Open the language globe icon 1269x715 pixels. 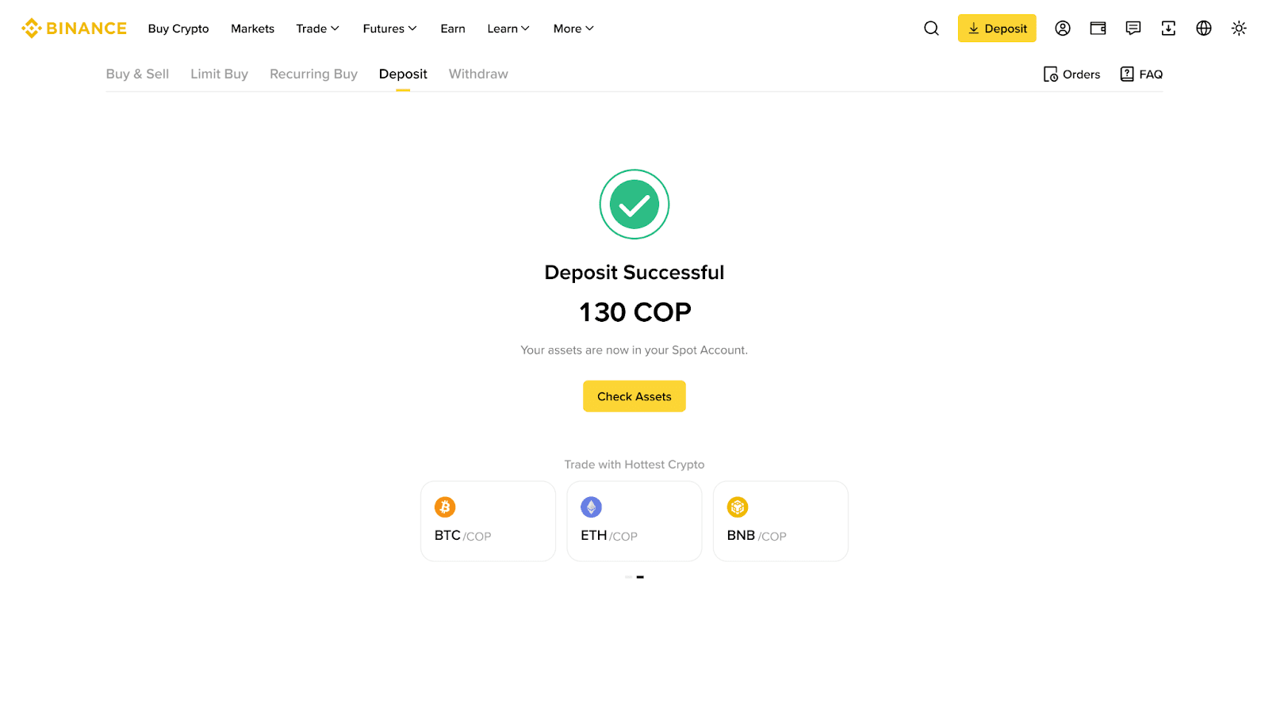[x=1204, y=29]
